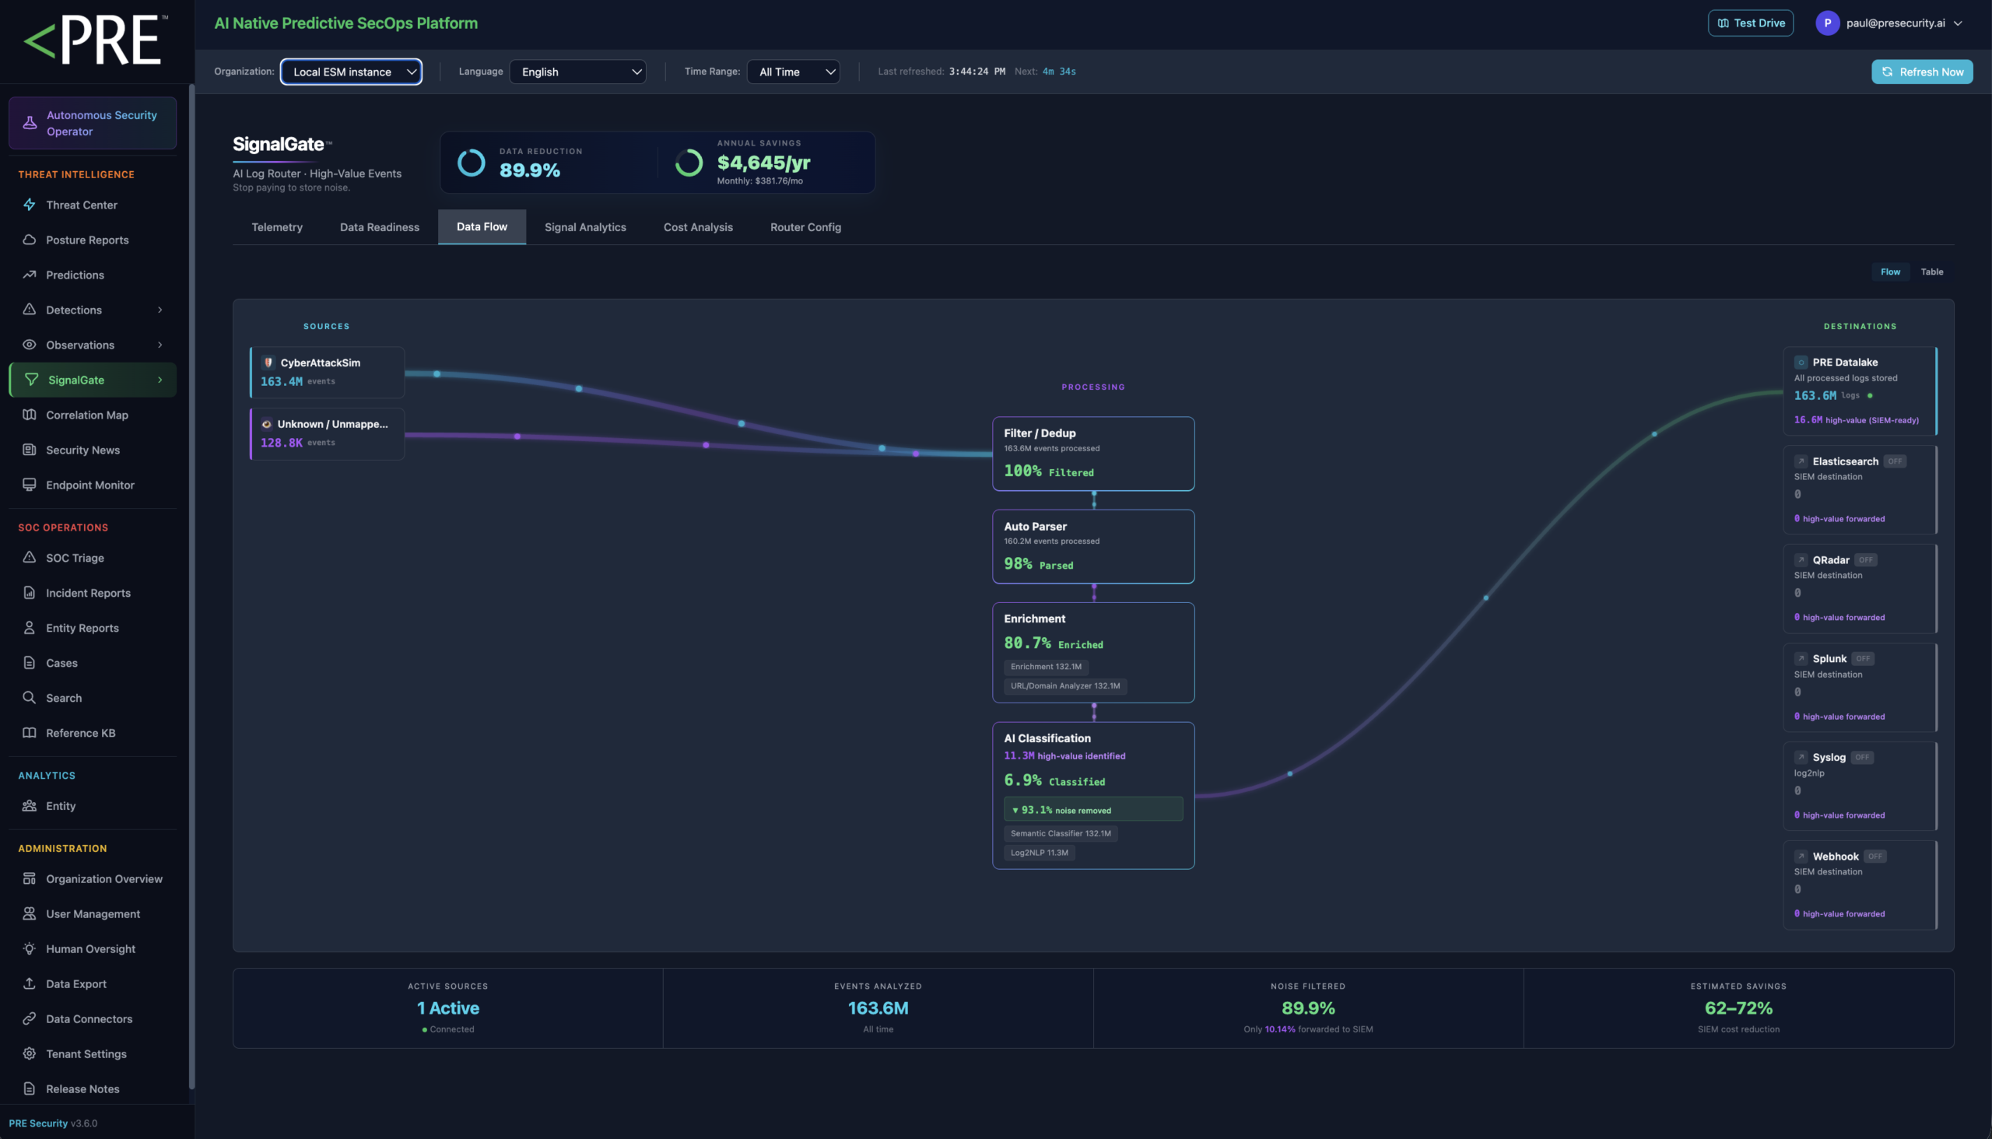Viewport: 1992px width, 1139px height.
Task: Click the Refresh Now button
Action: pos(1922,72)
